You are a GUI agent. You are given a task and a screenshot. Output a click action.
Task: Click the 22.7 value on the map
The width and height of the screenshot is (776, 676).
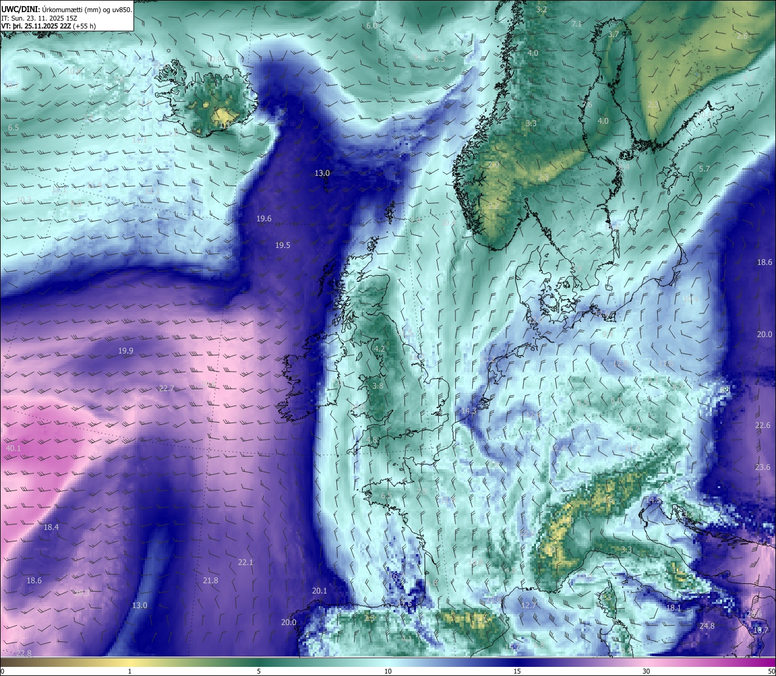click(167, 389)
